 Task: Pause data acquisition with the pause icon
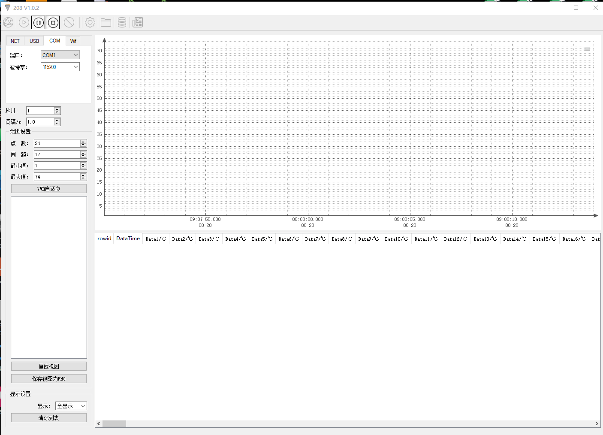[x=38, y=22]
